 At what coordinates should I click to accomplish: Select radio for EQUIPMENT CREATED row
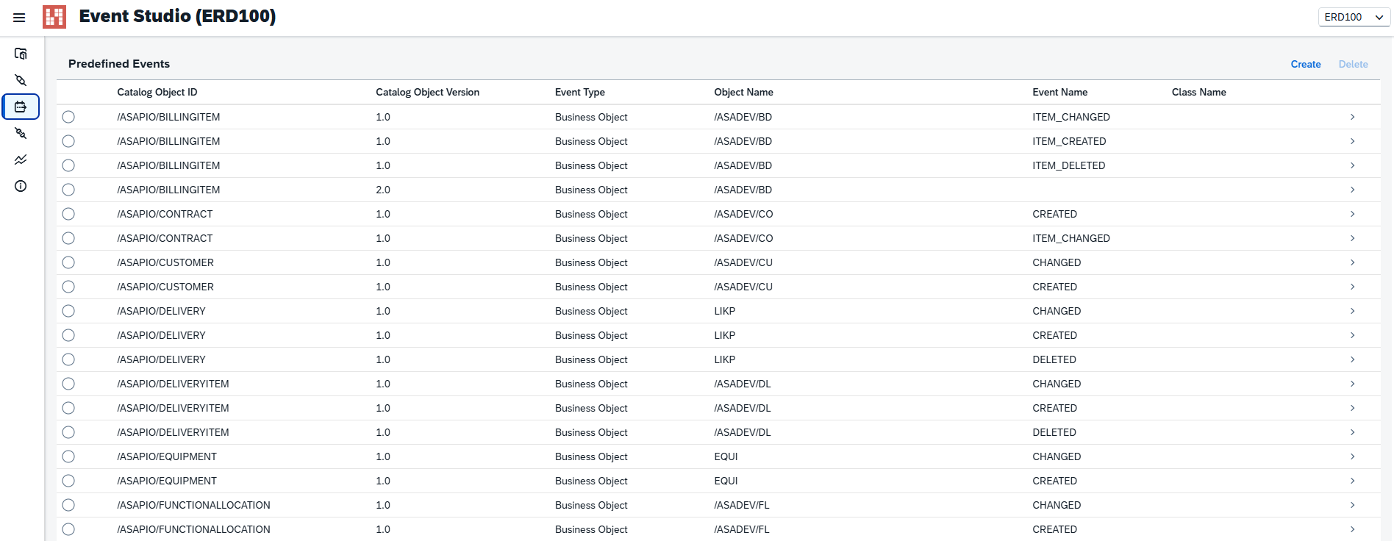(68, 481)
